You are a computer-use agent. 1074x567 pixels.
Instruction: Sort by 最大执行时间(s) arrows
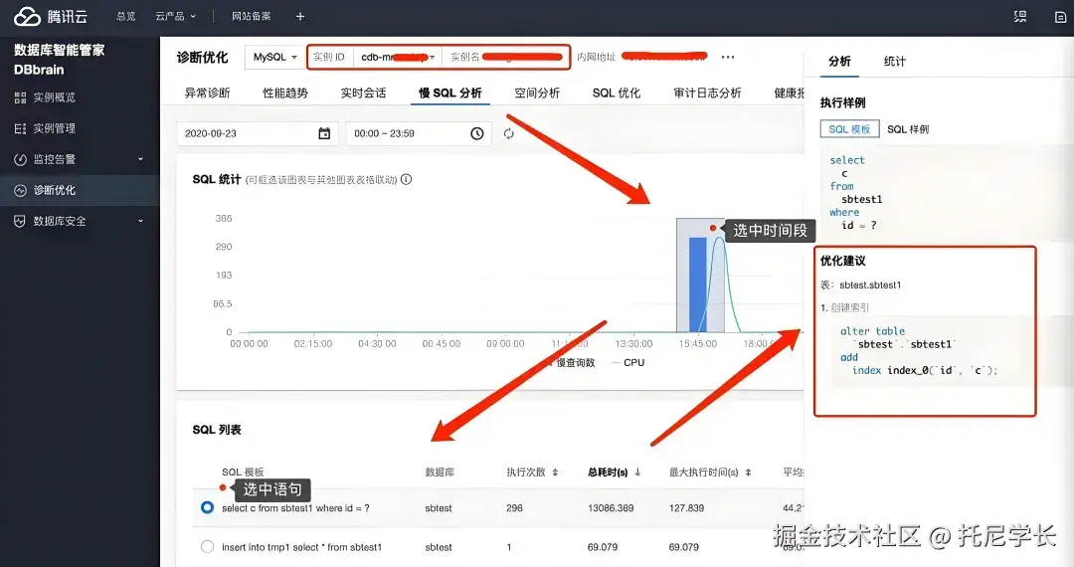click(x=748, y=472)
